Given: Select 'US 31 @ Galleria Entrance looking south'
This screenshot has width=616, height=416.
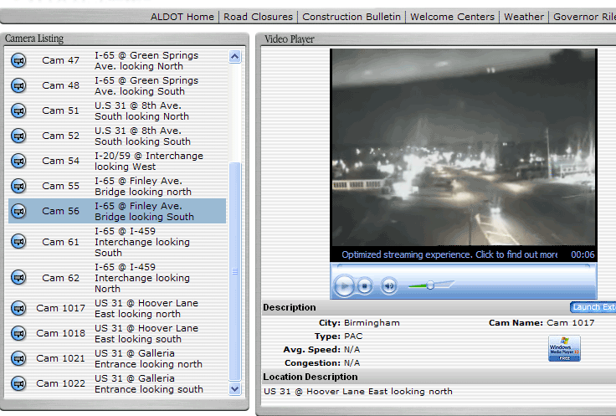Looking at the screenshot, I should tap(149, 384).
